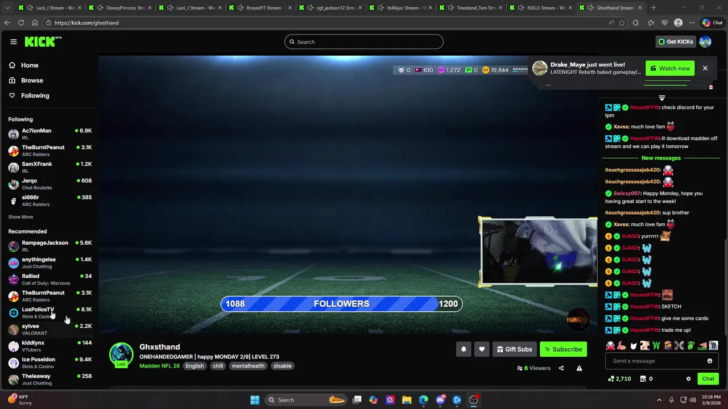
Task: Click the report warning triangle icon
Action: (x=579, y=368)
